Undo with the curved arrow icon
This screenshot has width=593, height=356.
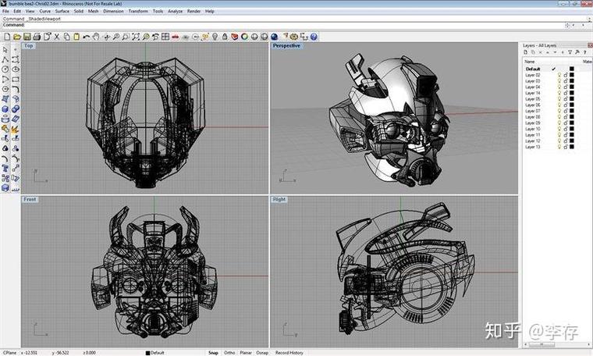pyautogui.click(x=87, y=37)
